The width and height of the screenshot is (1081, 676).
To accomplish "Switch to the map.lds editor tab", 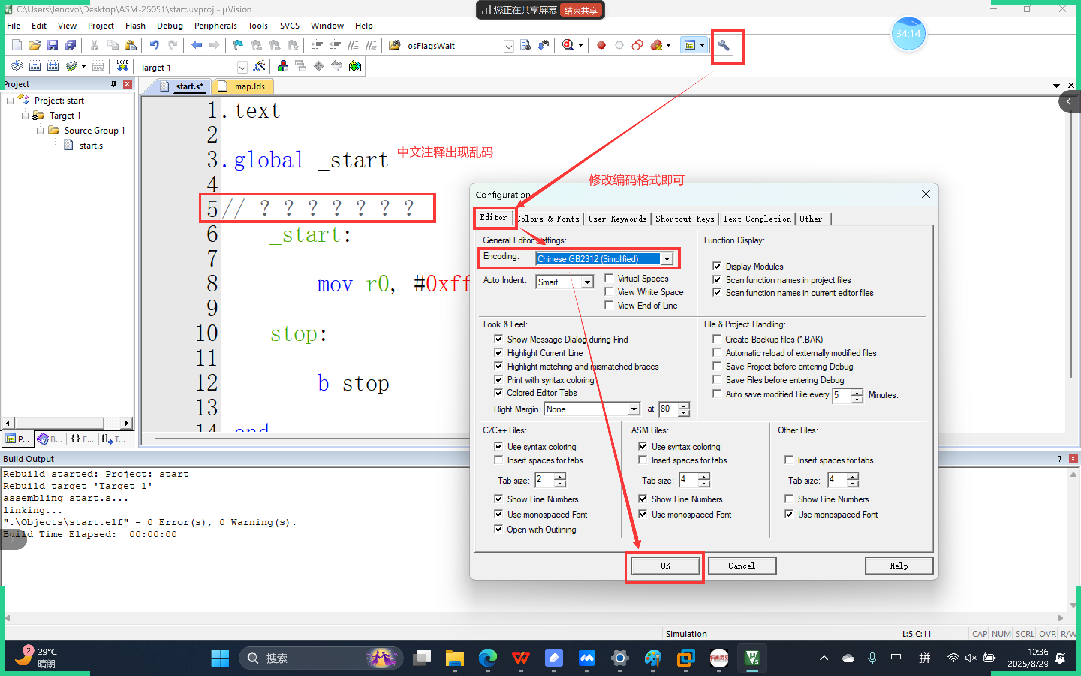I will point(244,86).
